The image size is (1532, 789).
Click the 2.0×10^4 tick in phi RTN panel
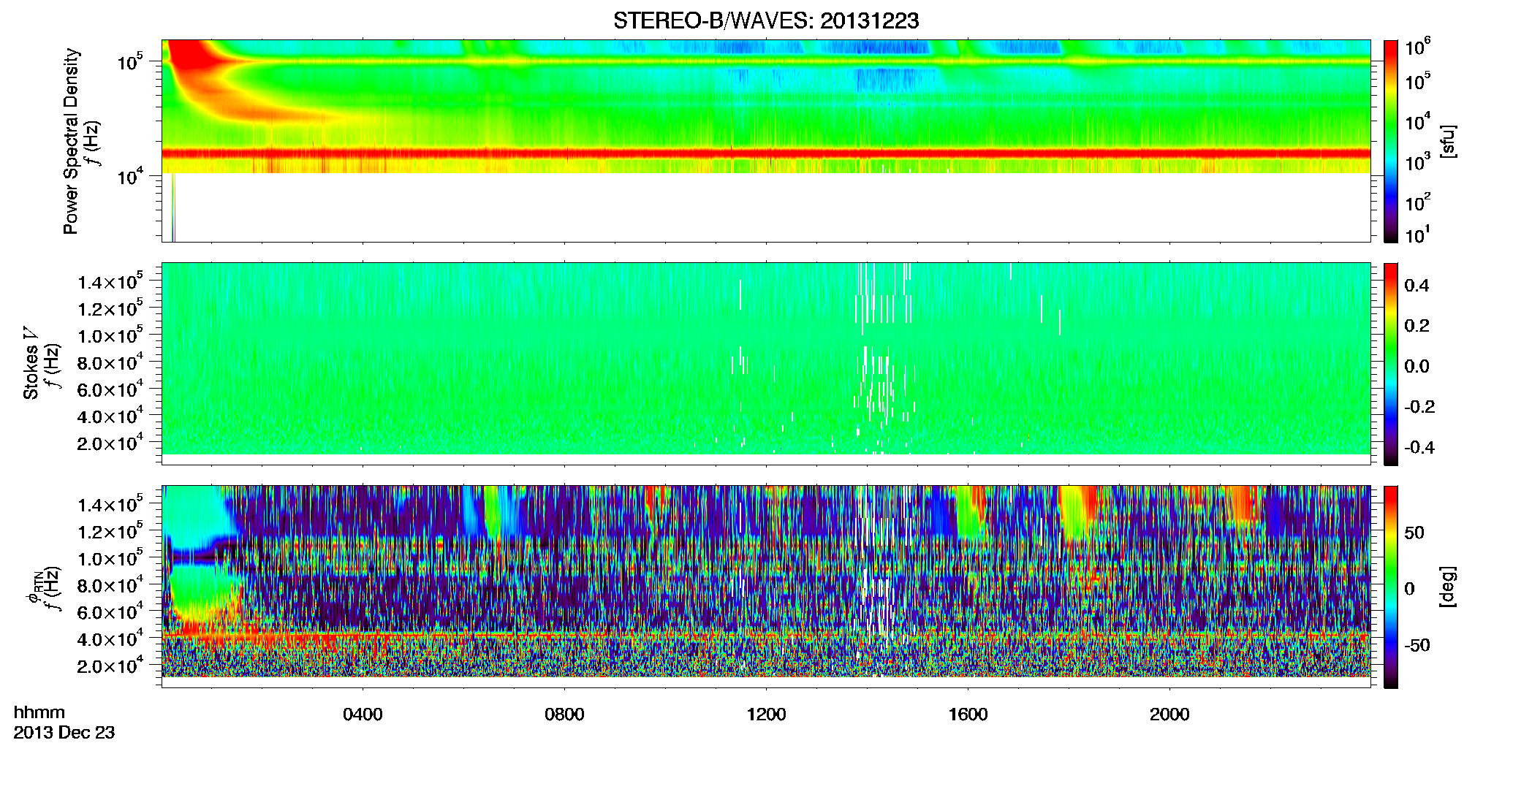110,664
